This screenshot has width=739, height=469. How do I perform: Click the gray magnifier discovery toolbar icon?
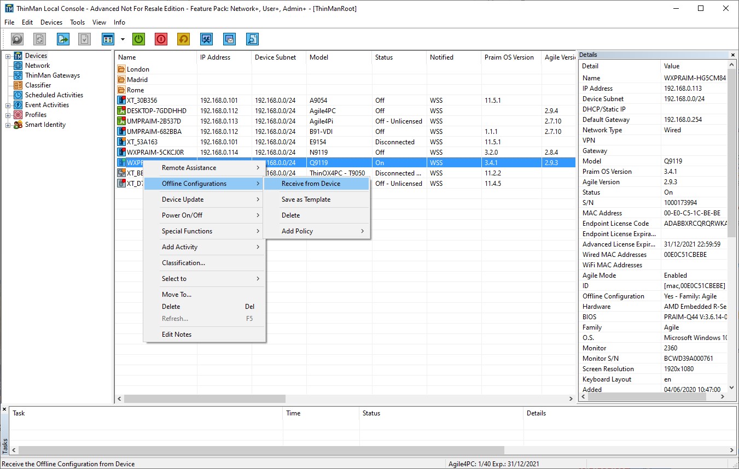point(18,39)
